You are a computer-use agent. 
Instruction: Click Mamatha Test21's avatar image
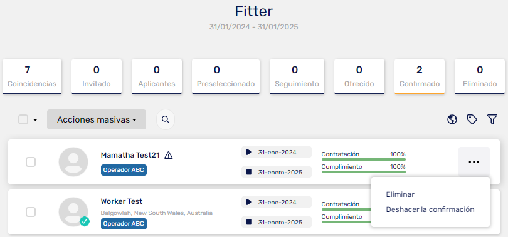tap(73, 162)
